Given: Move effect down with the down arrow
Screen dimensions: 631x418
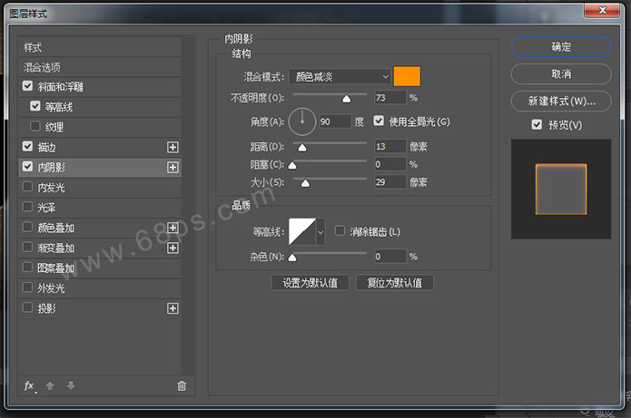Looking at the screenshot, I should click(x=71, y=386).
